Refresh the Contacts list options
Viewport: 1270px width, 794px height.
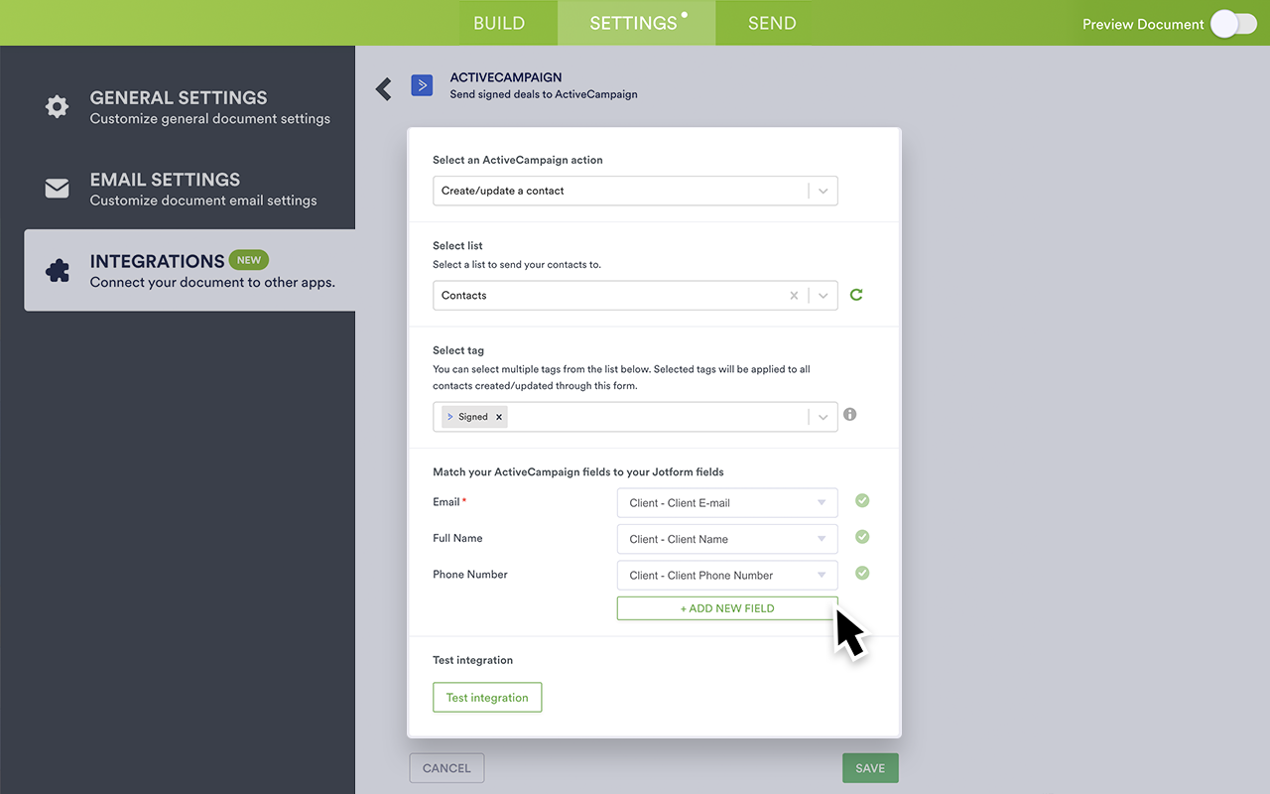(x=856, y=295)
